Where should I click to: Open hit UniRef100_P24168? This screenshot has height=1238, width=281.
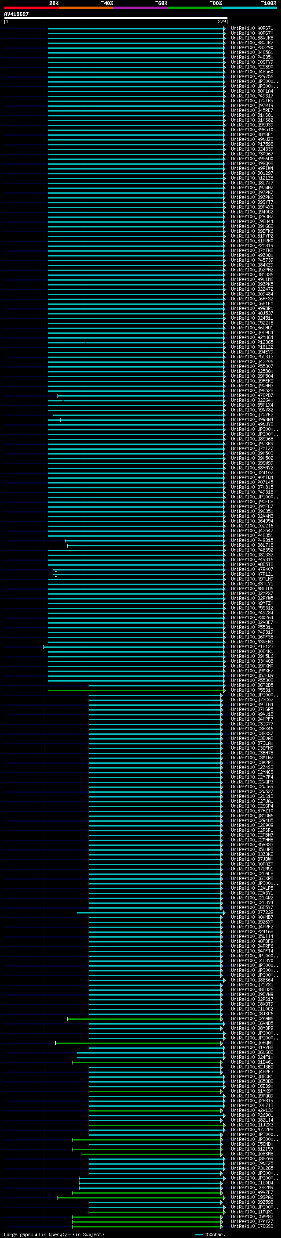coord(252,932)
